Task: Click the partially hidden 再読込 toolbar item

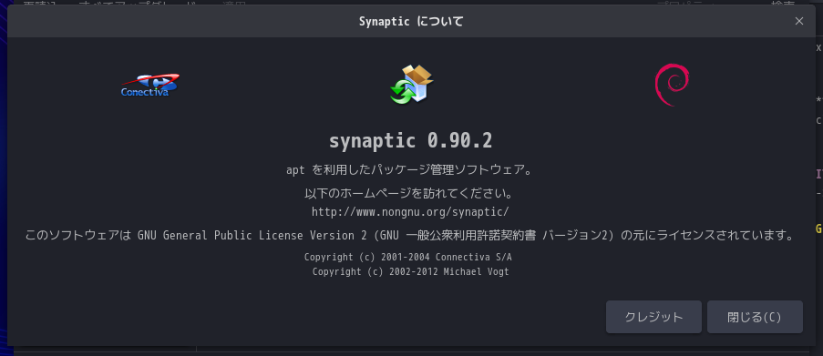Action: (x=40, y=3)
